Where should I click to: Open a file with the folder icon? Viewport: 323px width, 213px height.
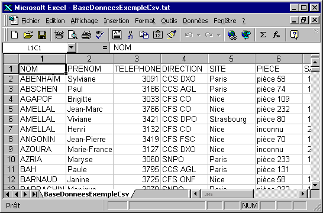[x=28, y=34]
